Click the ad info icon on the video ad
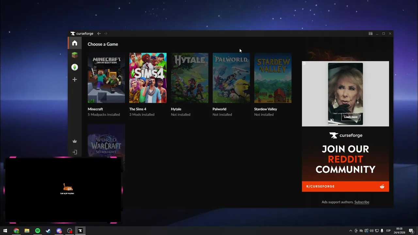418x235 pixels. click(x=304, y=63)
